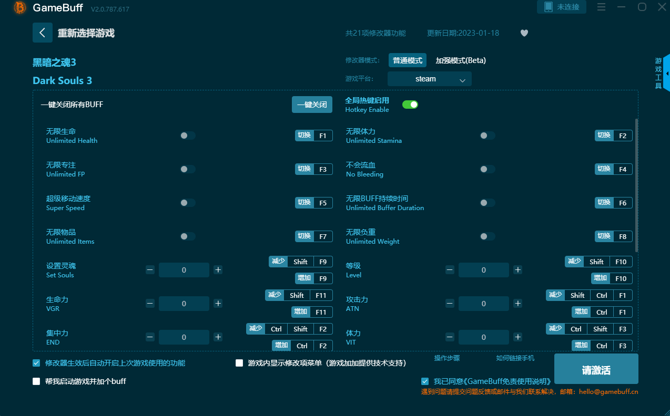This screenshot has width=670, height=416.
Task: Check 帮我启动游戏并加个buff checkbox
Action: (x=36, y=381)
